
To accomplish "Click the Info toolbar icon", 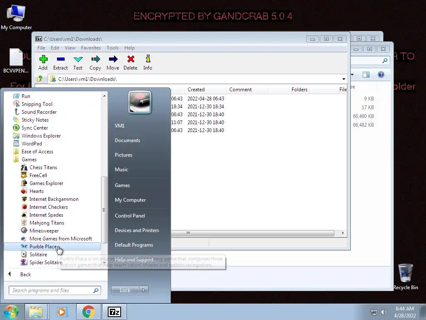I will (x=148, y=62).
